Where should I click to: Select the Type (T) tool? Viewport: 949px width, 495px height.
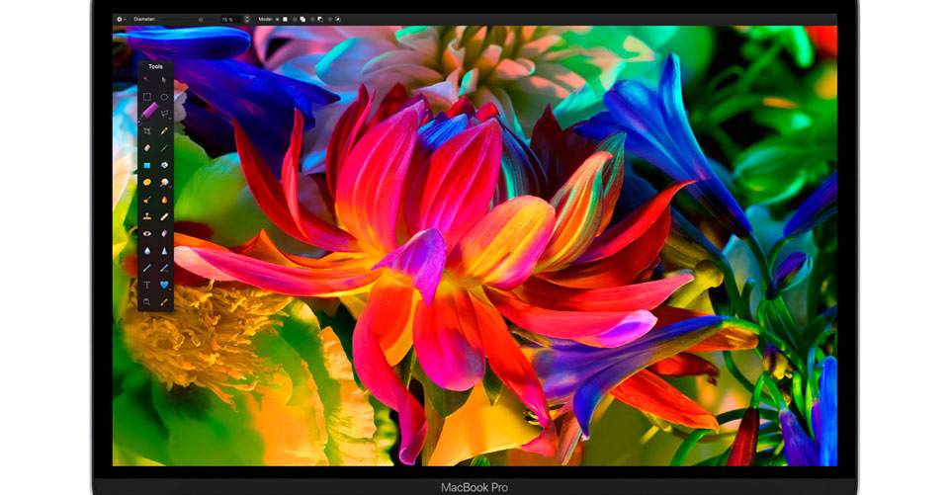[147, 285]
